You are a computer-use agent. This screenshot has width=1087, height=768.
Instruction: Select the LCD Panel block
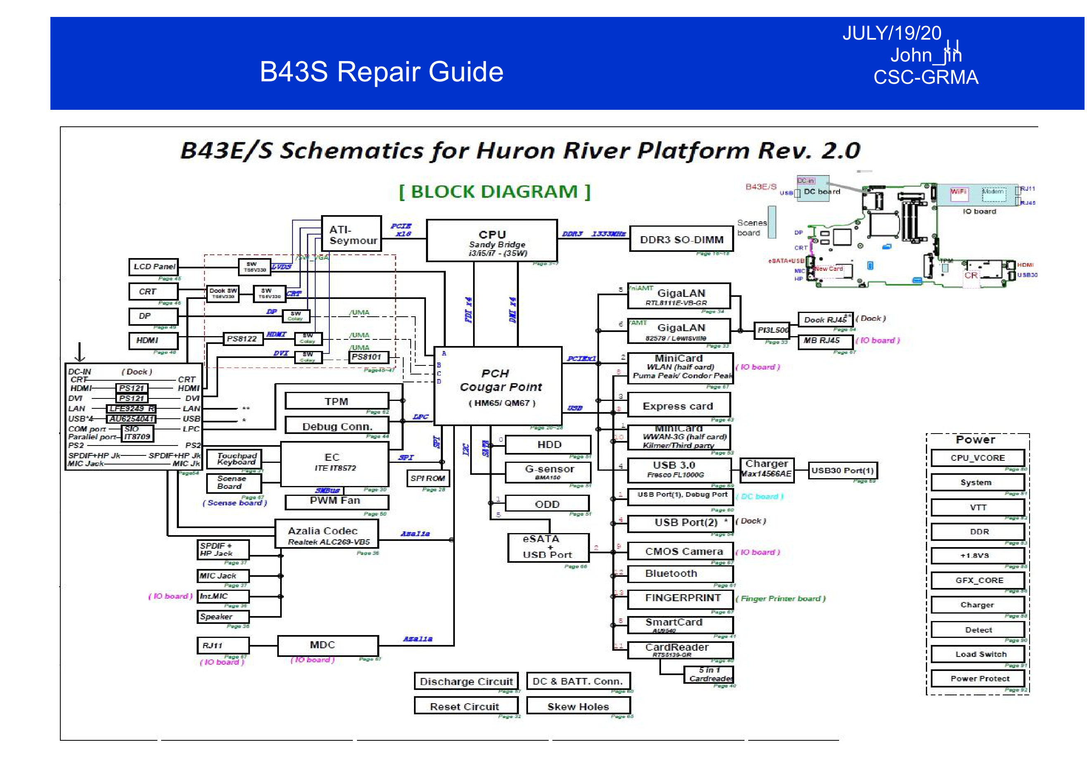153,267
